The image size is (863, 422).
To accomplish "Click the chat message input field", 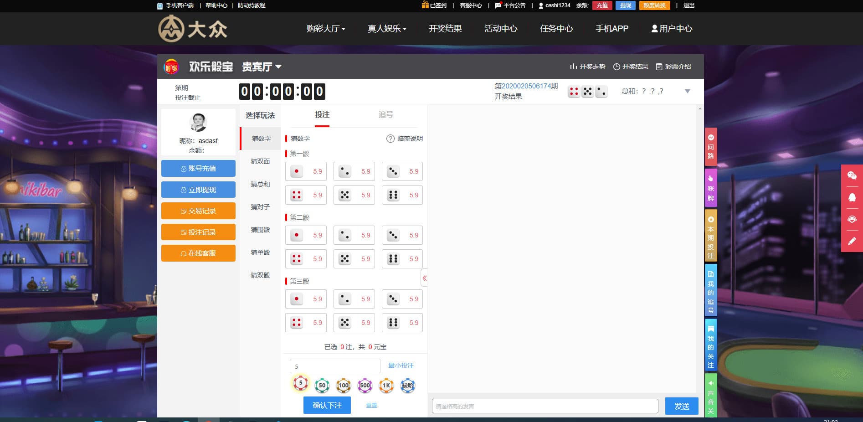I will coord(545,406).
